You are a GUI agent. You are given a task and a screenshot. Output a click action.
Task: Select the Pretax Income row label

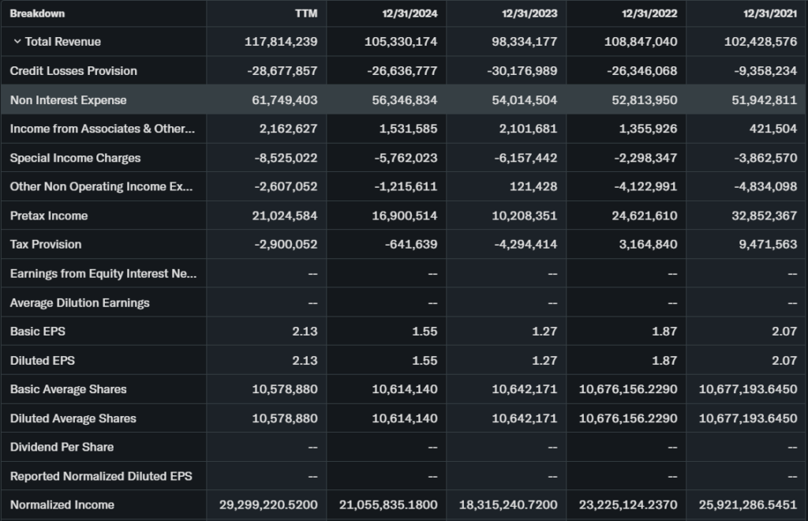(49, 216)
